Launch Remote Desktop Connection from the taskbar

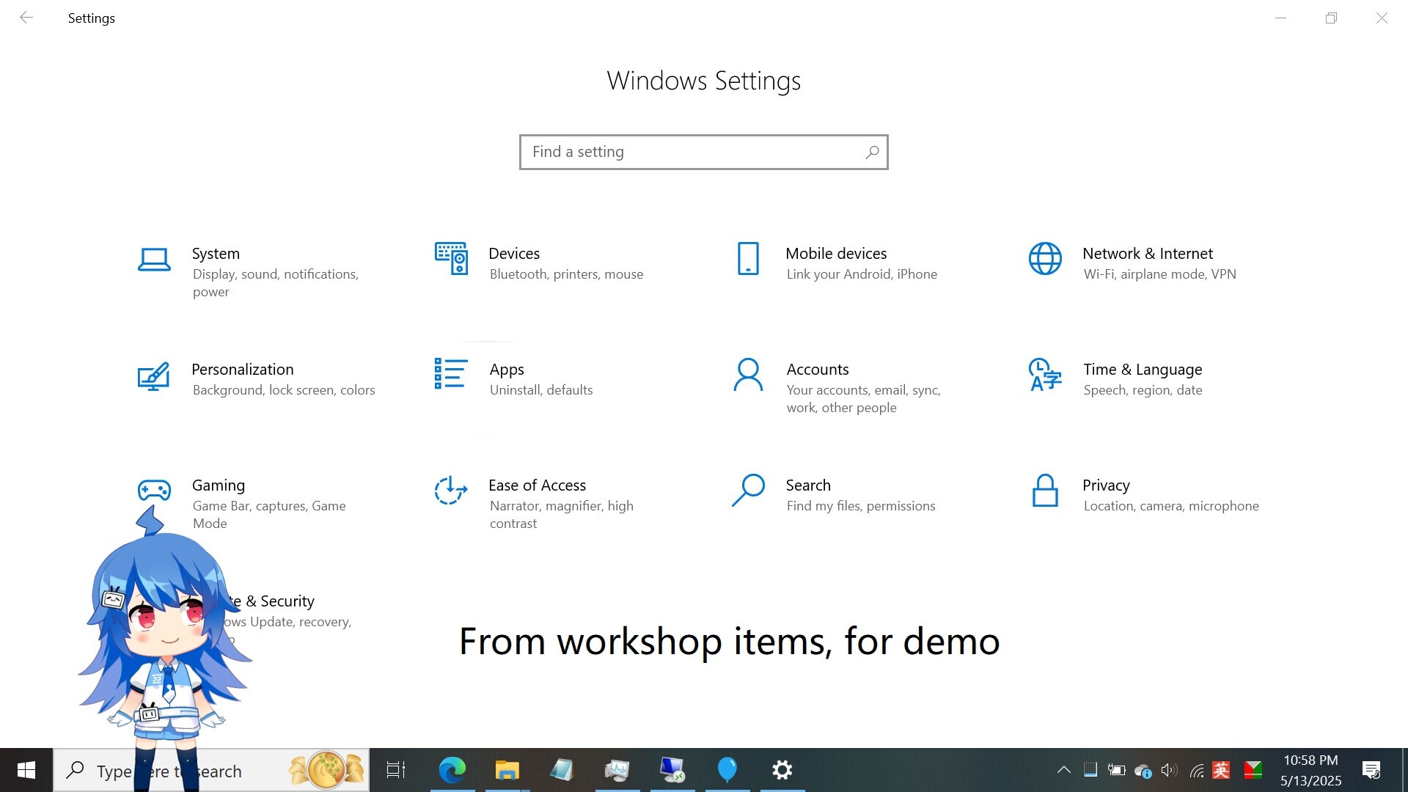(672, 771)
